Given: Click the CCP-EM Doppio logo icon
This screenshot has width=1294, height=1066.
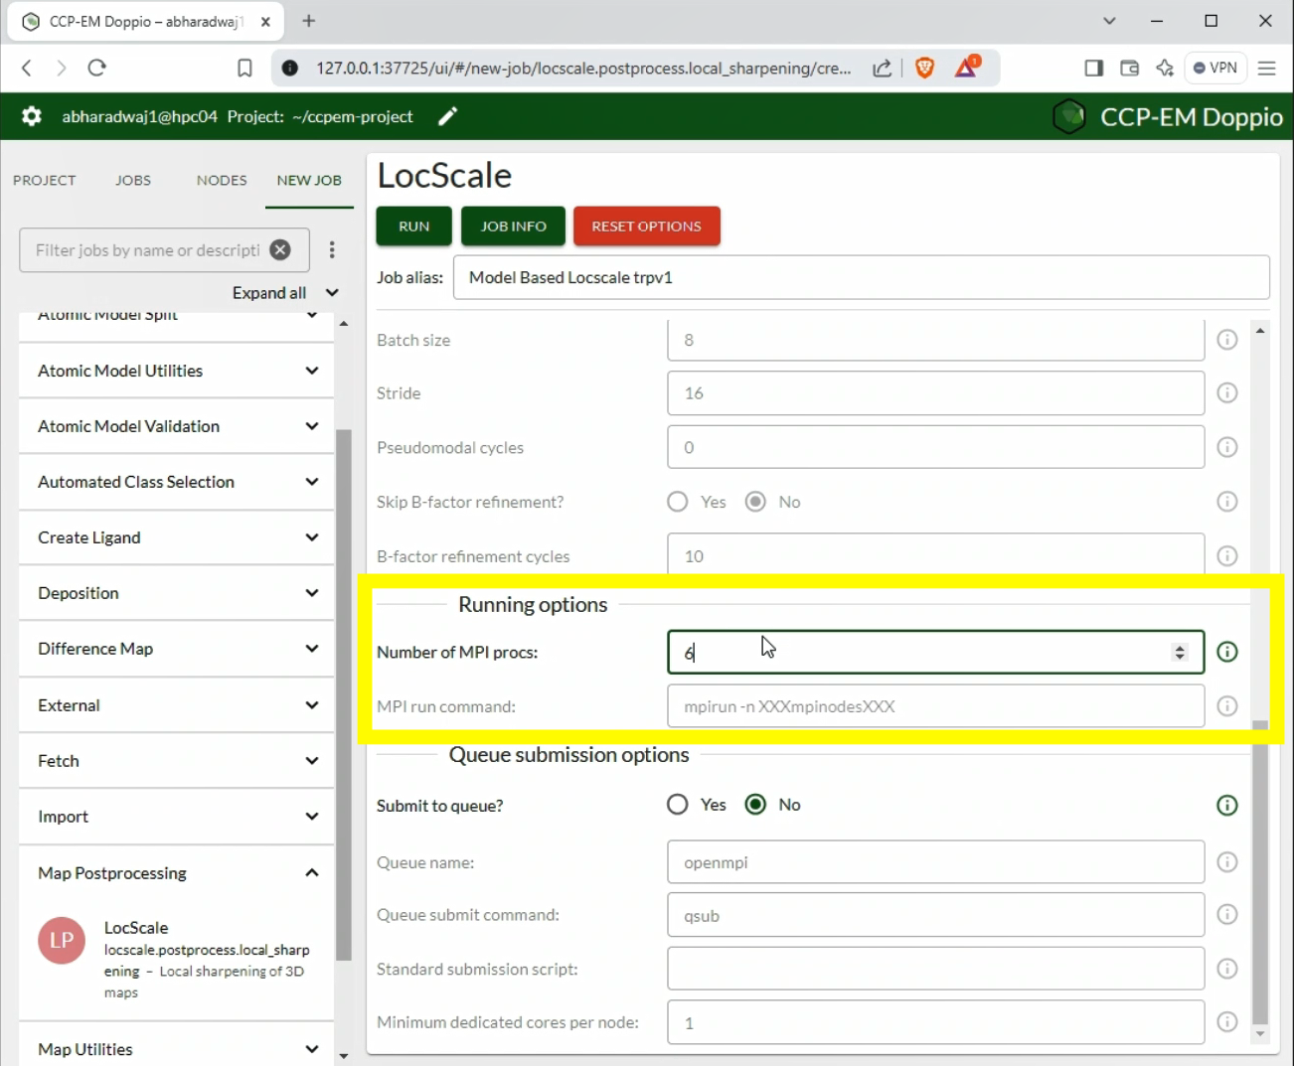Looking at the screenshot, I should coord(1068,116).
